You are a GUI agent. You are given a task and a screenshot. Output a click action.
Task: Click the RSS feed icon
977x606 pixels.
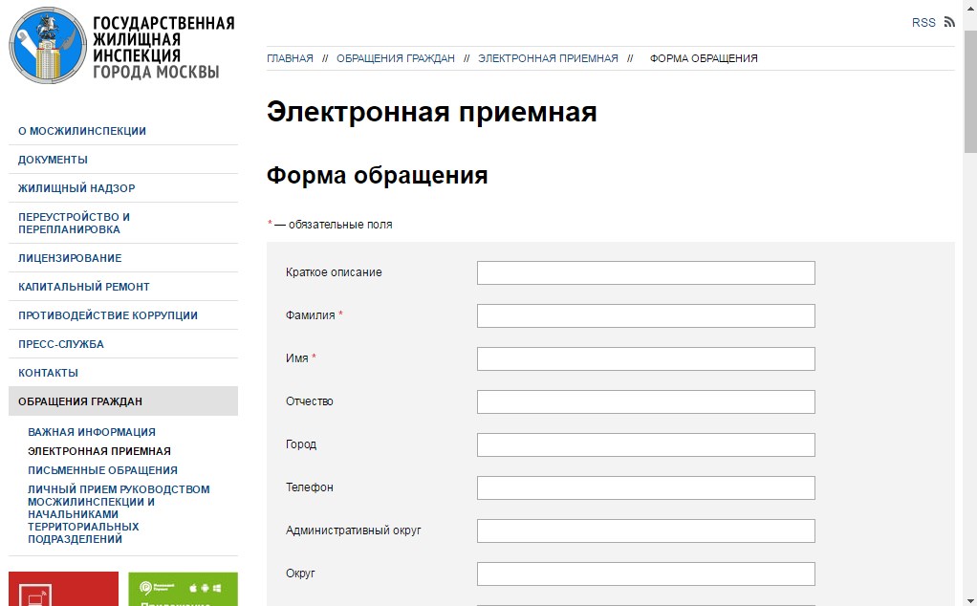[x=948, y=22]
